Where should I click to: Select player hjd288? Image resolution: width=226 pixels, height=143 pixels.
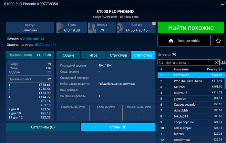point(191,134)
